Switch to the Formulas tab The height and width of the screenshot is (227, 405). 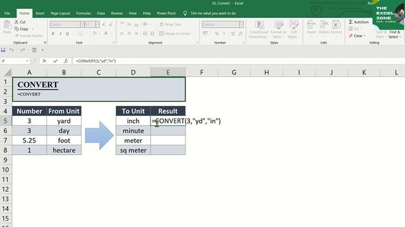(84, 13)
